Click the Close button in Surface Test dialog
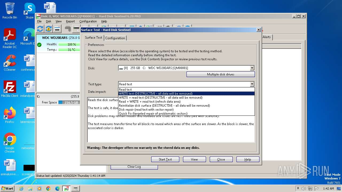 click(x=221, y=159)
